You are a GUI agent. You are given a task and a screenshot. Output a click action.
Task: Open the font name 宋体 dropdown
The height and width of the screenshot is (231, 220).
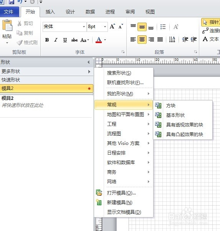(84, 27)
